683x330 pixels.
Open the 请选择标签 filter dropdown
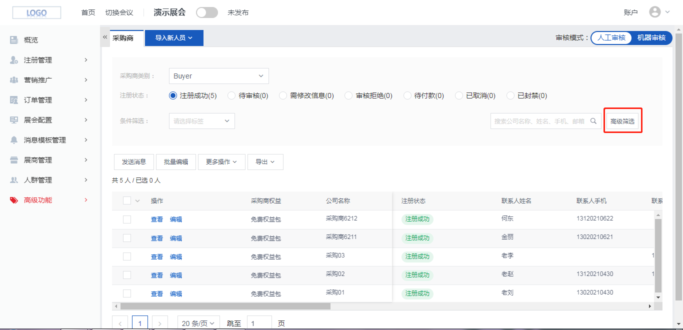(202, 121)
